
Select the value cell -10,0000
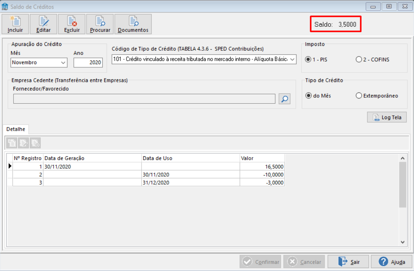pyautogui.click(x=262, y=174)
